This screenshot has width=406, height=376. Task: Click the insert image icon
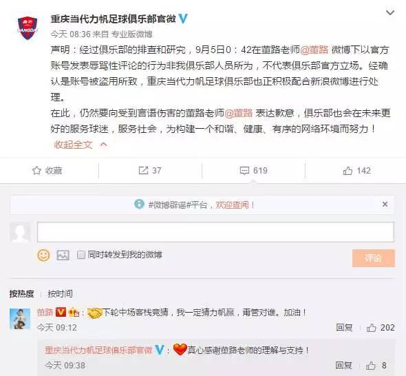point(63,255)
